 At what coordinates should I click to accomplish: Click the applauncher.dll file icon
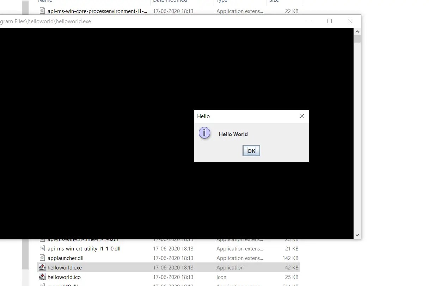tap(42, 258)
